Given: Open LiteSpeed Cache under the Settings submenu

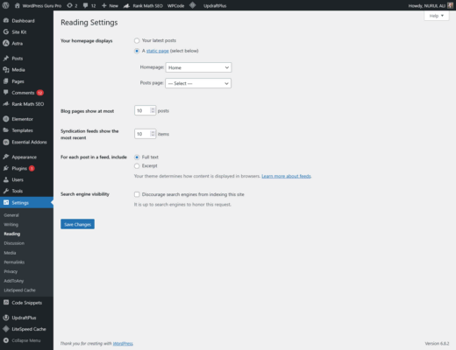Looking at the screenshot, I should [x=19, y=290].
